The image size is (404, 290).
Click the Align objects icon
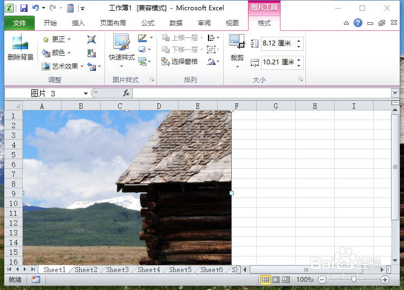(x=211, y=38)
